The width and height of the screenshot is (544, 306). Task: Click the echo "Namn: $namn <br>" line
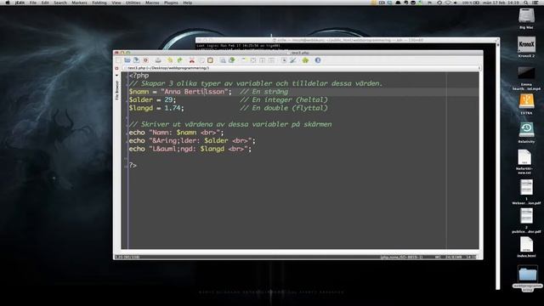[176, 133]
